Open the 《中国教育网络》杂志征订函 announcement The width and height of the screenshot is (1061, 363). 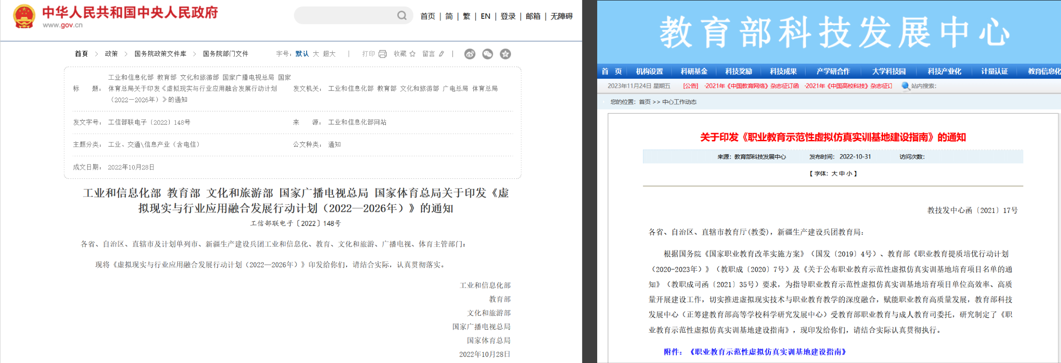[x=752, y=86]
